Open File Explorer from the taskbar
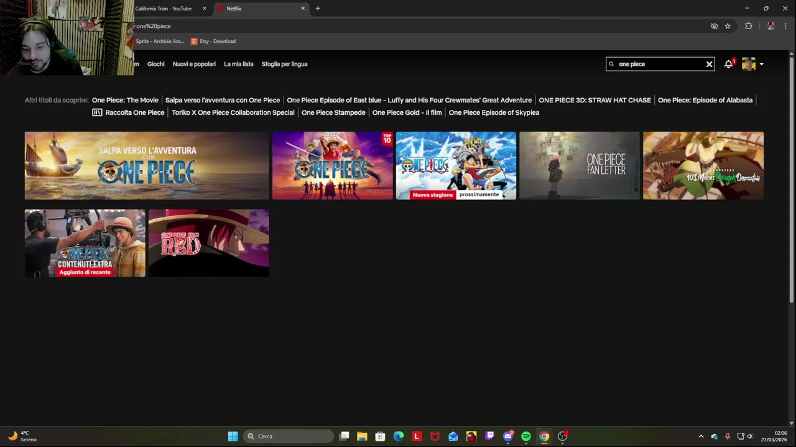 (x=362, y=436)
